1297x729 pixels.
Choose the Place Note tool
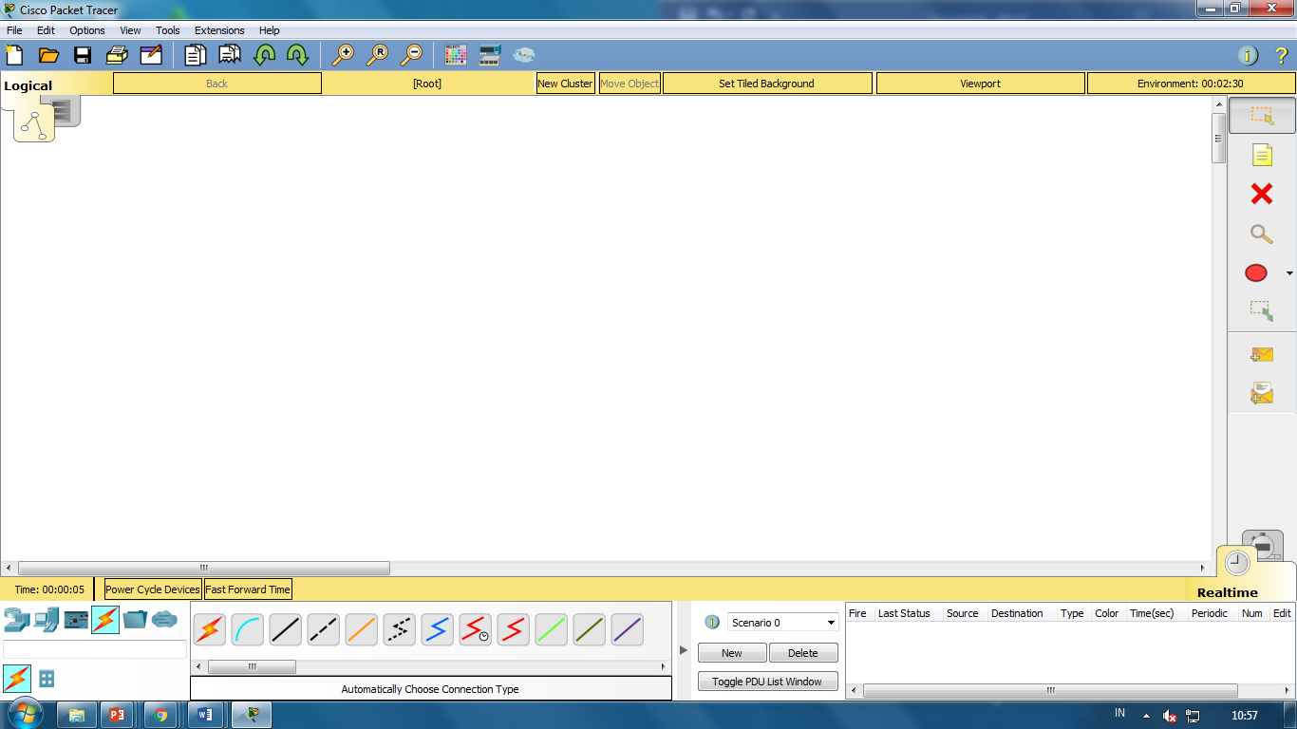tap(1262, 155)
